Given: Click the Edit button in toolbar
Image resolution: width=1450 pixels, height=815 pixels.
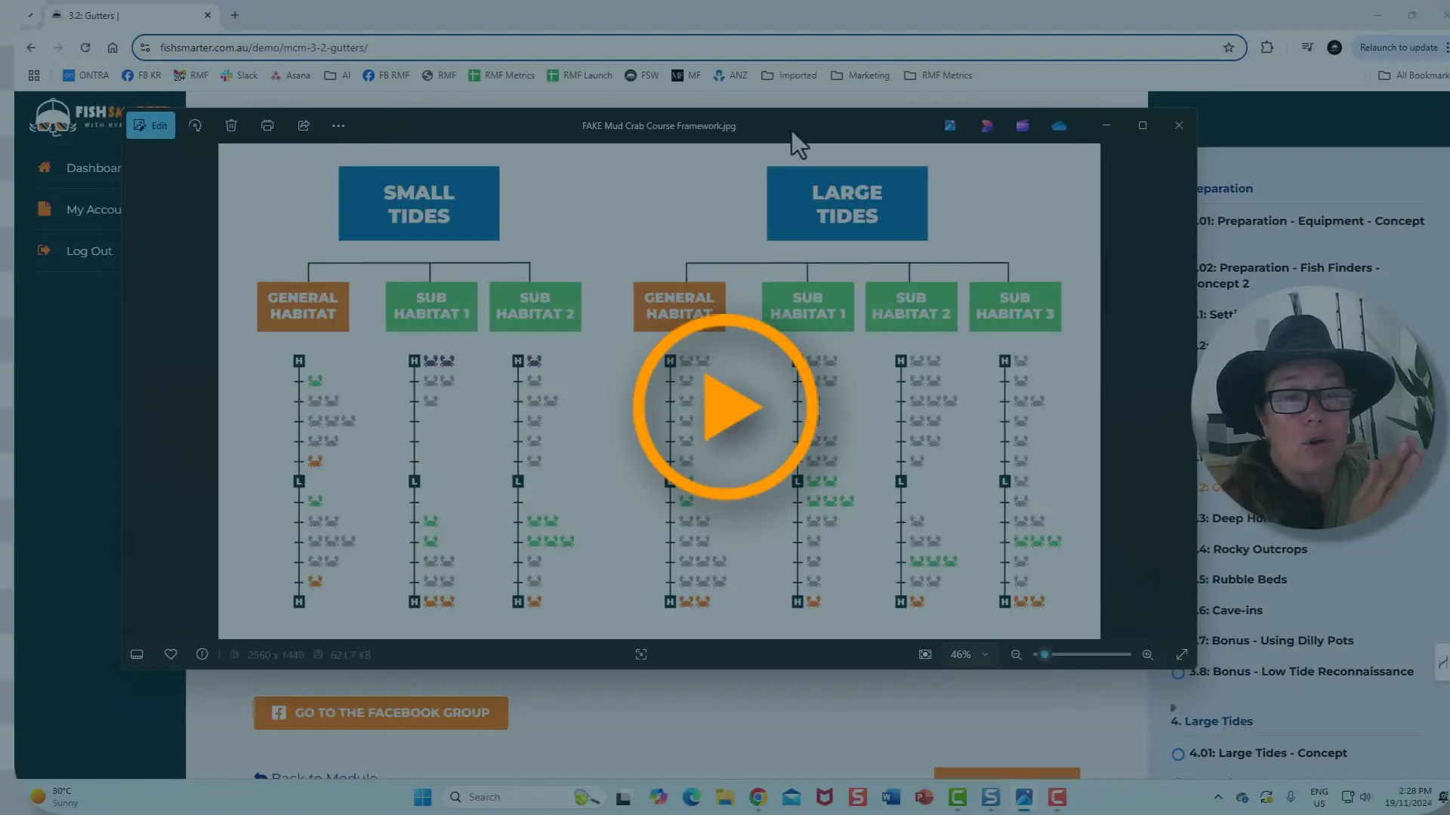Looking at the screenshot, I should (150, 125).
